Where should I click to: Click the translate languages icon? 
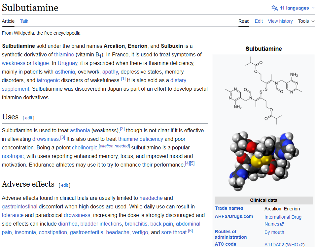click(x=274, y=8)
